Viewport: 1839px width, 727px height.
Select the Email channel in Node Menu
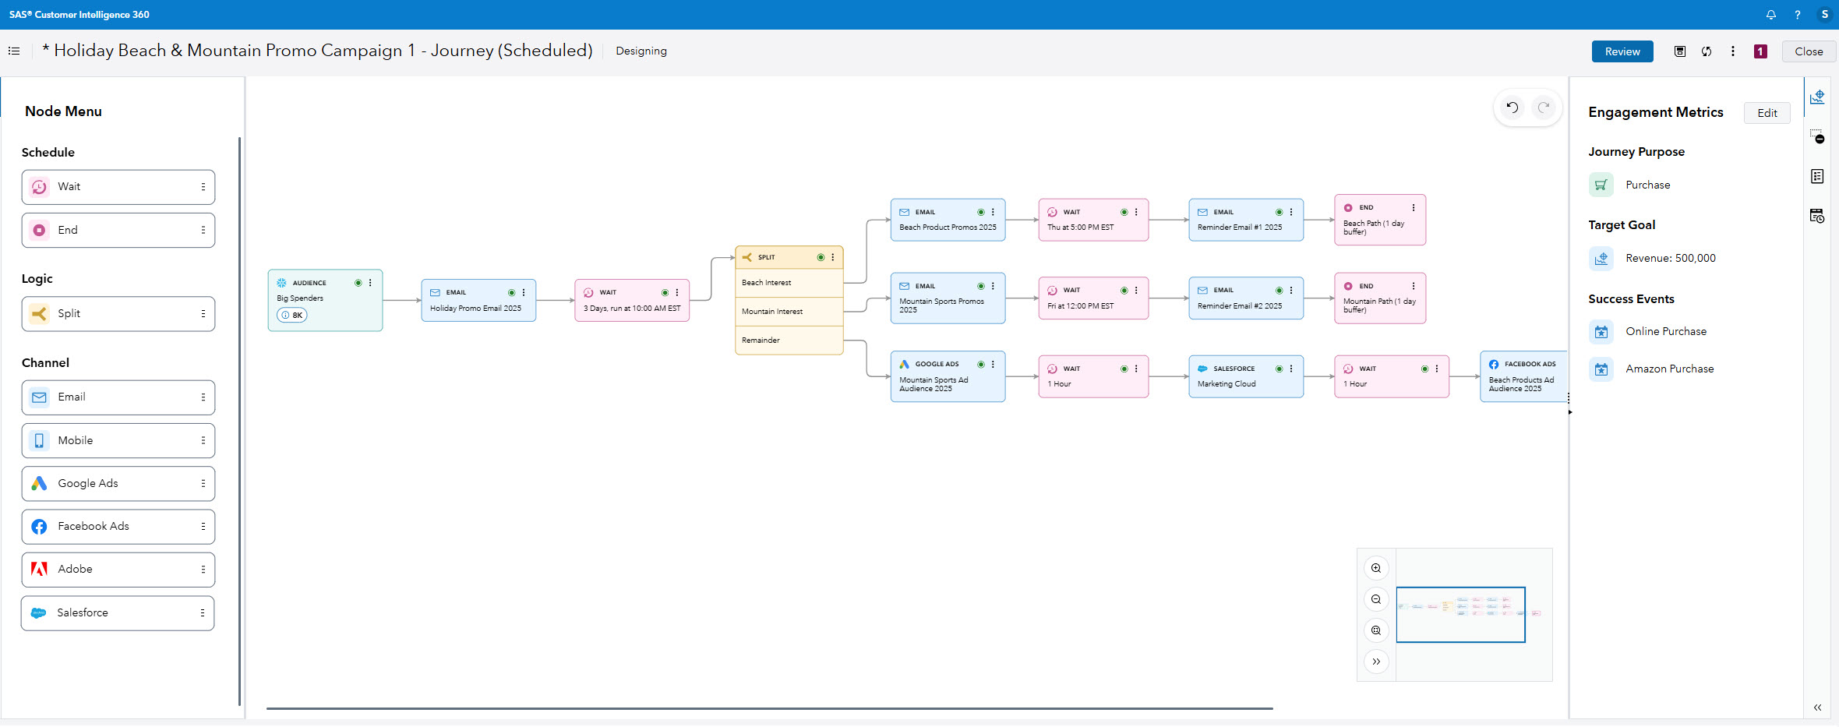[118, 397]
